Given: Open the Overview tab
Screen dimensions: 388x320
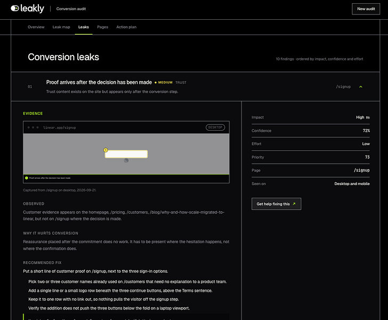Looking at the screenshot, I should (36, 27).
